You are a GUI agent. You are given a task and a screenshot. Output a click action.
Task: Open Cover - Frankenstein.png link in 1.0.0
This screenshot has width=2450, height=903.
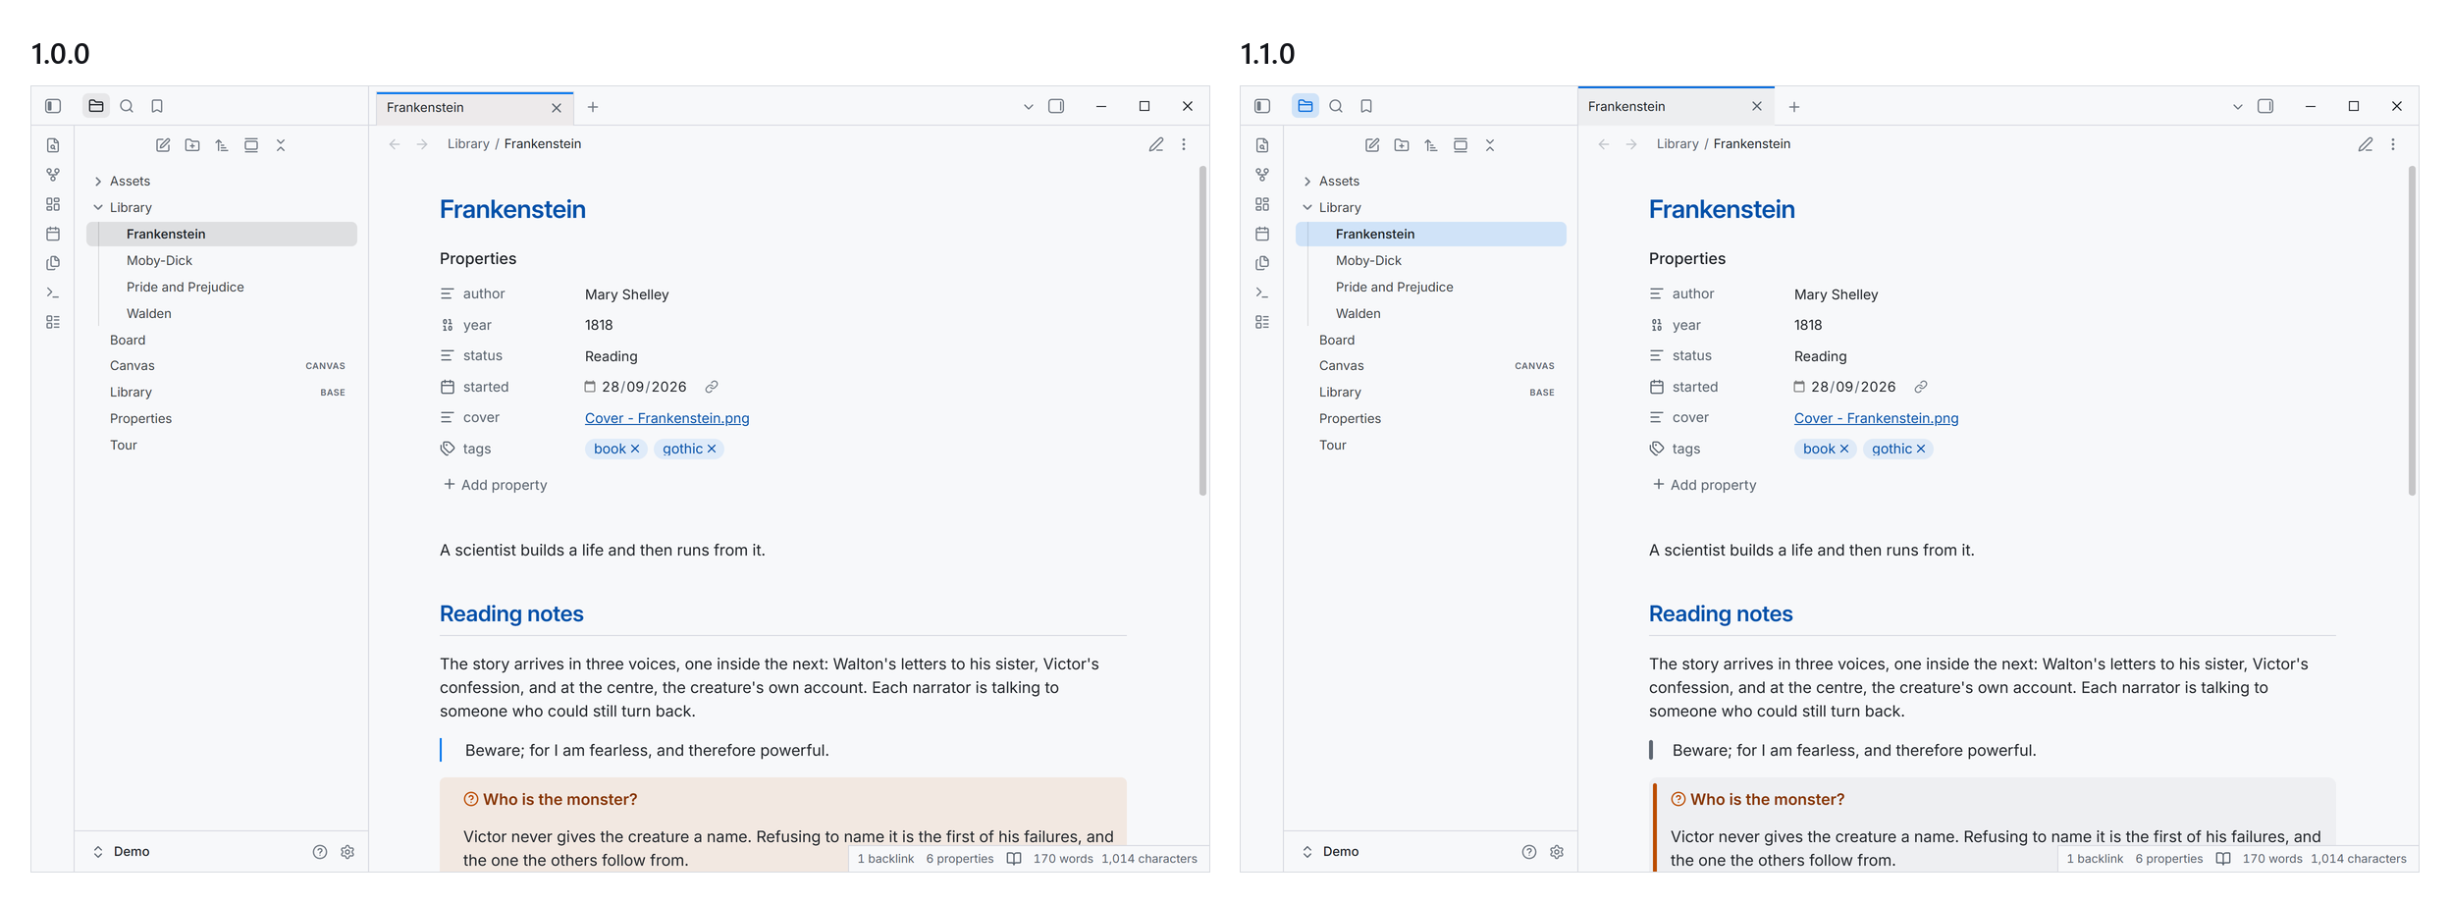[x=667, y=418]
